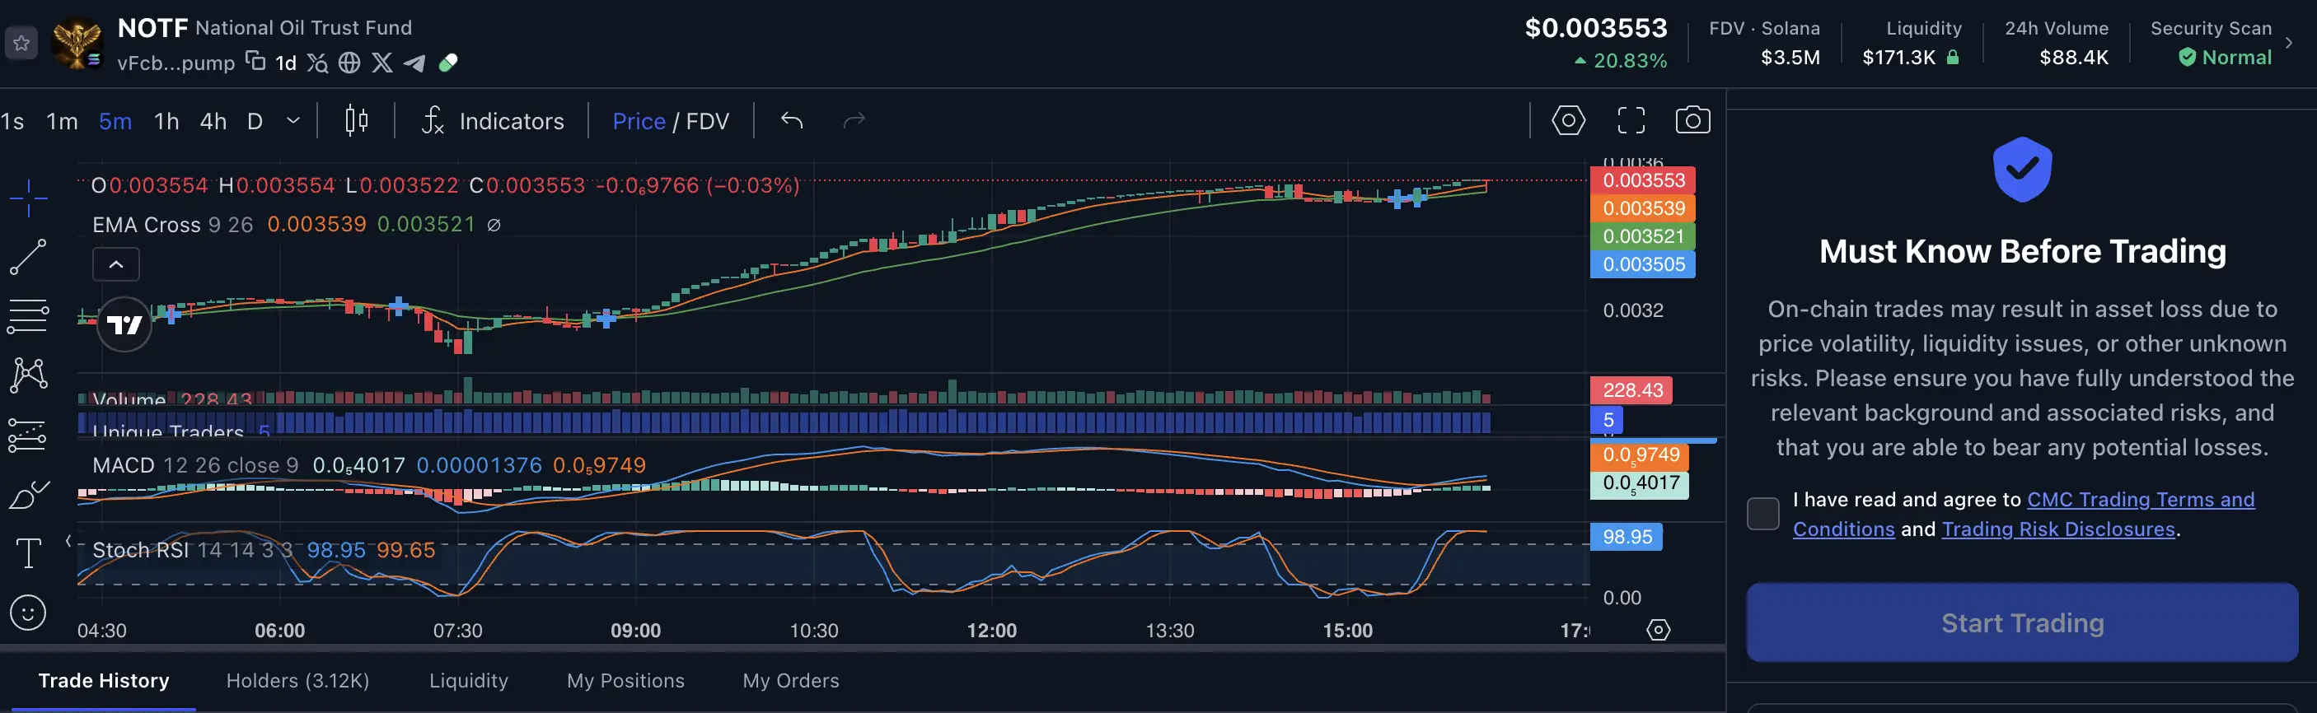Select the forecasting and measurement tool
Screen dimensions: 2317x713
[28, 436]
